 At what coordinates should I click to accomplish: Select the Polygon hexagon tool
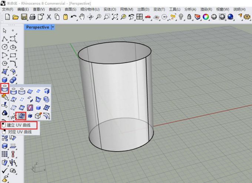(x=4, y=63)
